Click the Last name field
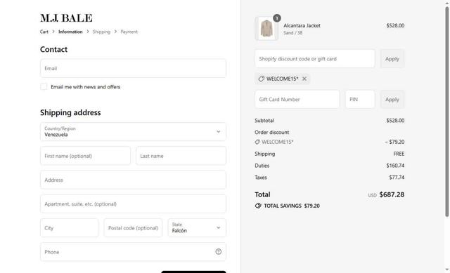This screenshot has width=450, height=273. click(x=181, y=156)
